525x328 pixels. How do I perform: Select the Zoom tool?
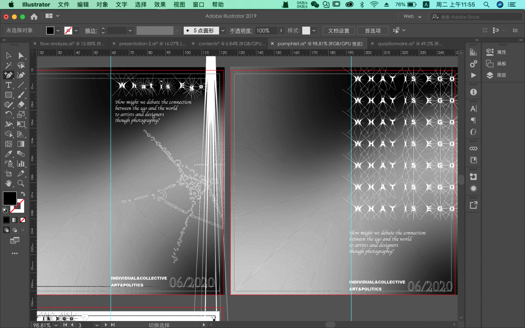(21, 183)
